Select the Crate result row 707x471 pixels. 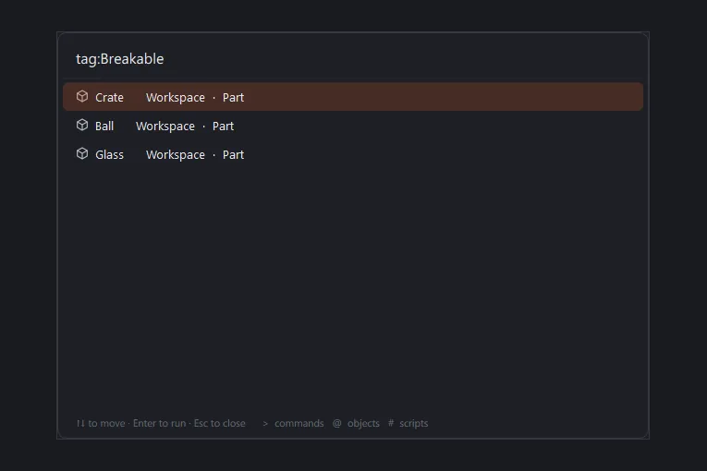click(353, 97)
